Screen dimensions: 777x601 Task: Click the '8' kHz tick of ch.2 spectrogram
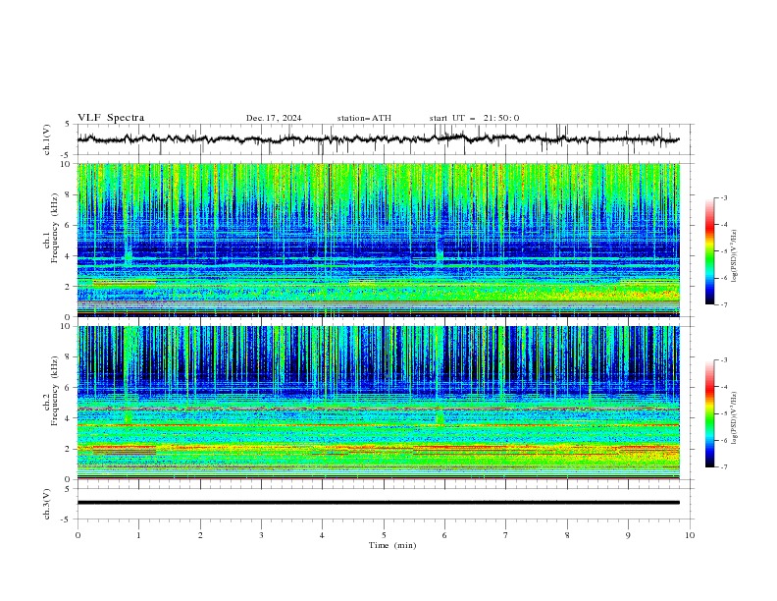[x=70, y=357]
